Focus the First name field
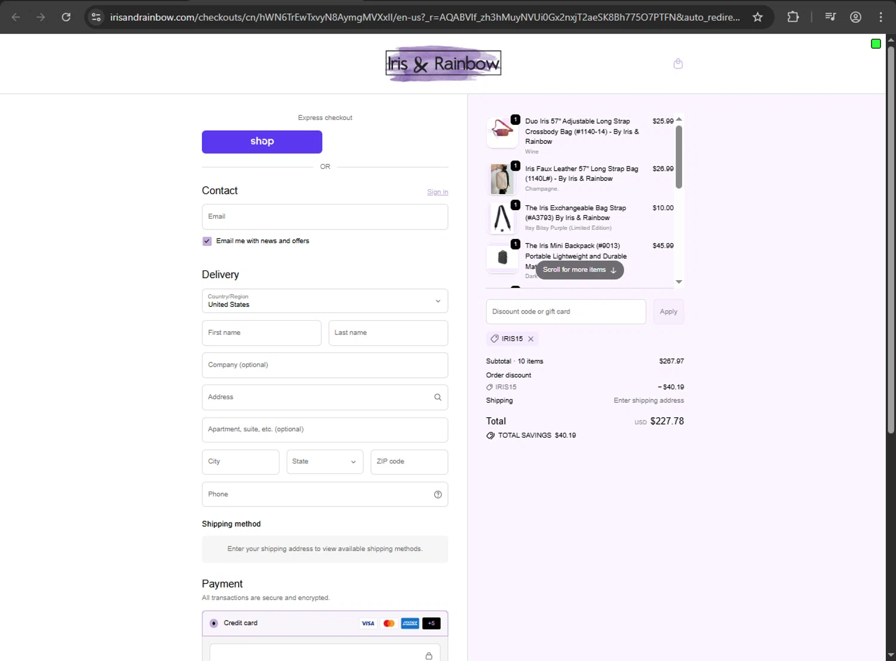 [262, 333]
